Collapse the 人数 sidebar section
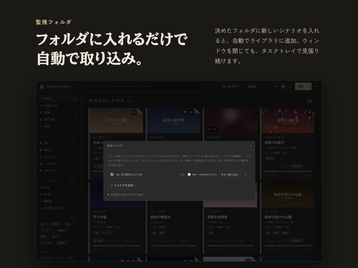The width and height of the screenshot is (358, 268). [x=44, y=252]
